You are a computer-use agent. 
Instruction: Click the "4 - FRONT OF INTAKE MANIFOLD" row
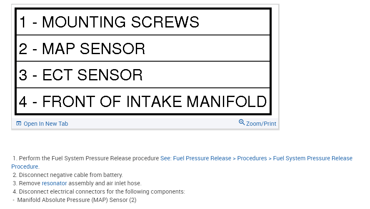(x=142, y=101)
